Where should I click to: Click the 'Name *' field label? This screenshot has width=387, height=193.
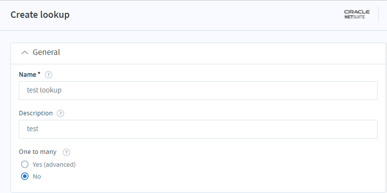pos(30,75)
